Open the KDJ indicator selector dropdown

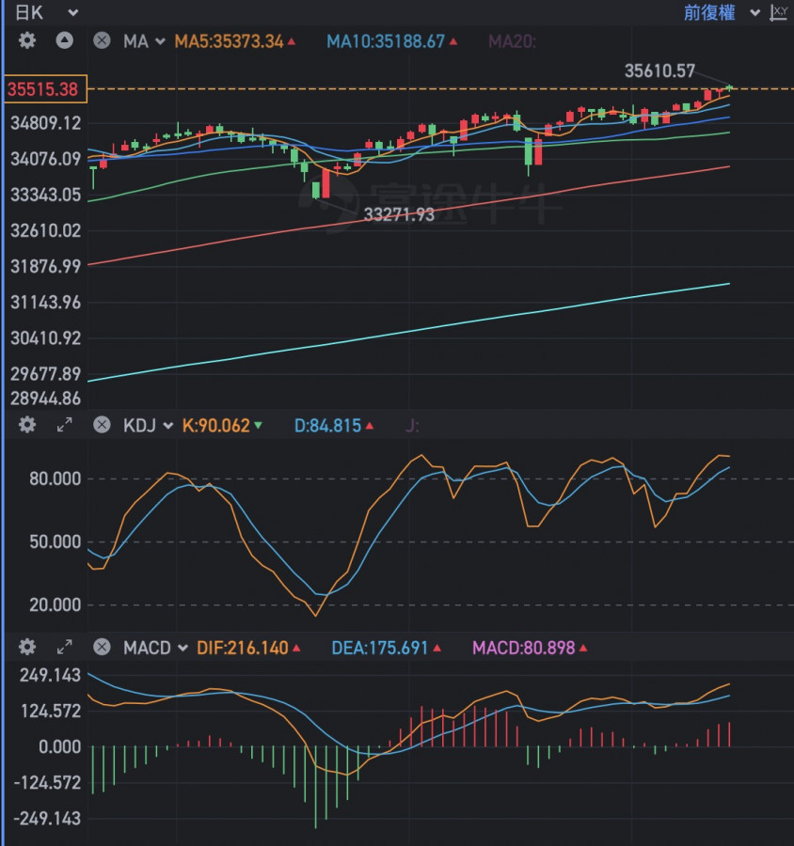pyautogui.click(x=149, y=425)
